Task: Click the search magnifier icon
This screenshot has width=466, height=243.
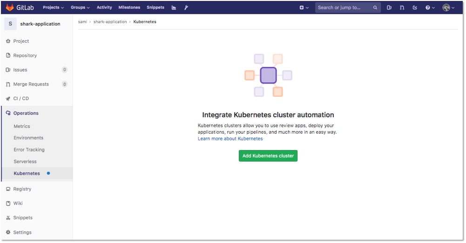Action: tap(375, 8)
